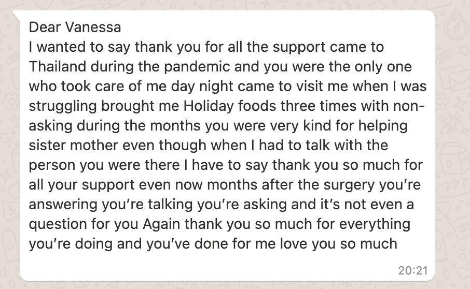Click the 'Dear Vanessa' greeting line
Screen dimensions: 470x289
[75, 27]
